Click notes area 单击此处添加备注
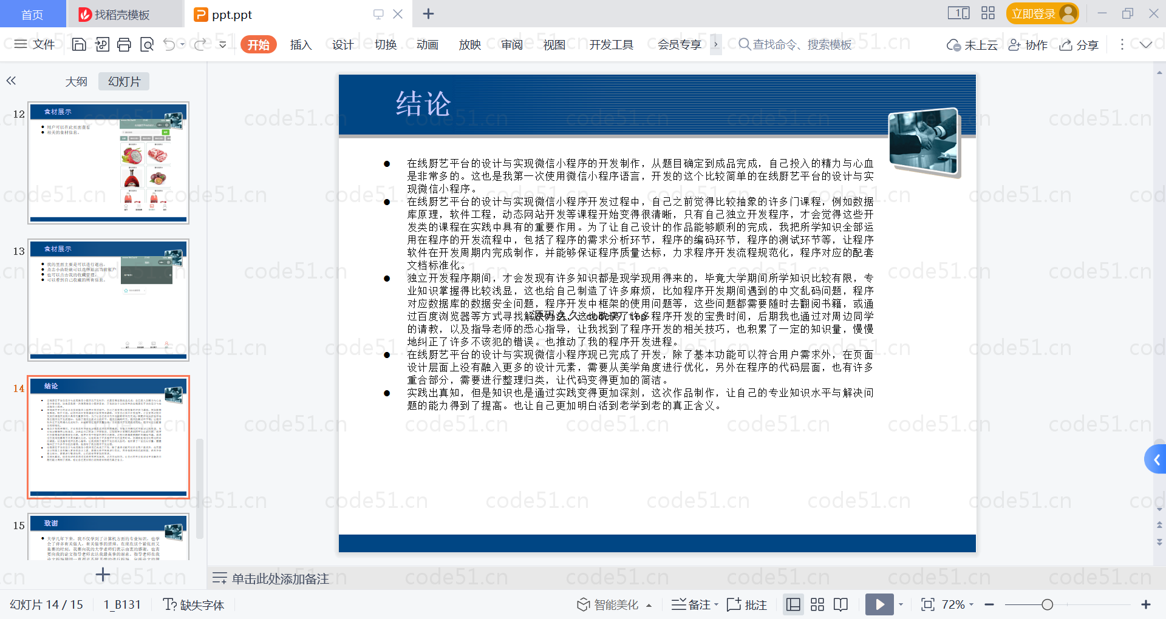Image resolution: width=1166 pixels, height=619 pixels. [x=281, y=578]
